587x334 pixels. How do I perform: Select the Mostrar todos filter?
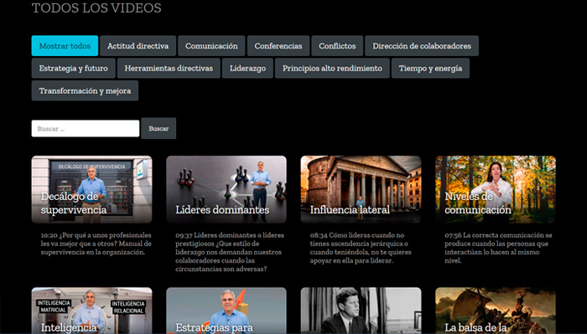coord(65,46)
